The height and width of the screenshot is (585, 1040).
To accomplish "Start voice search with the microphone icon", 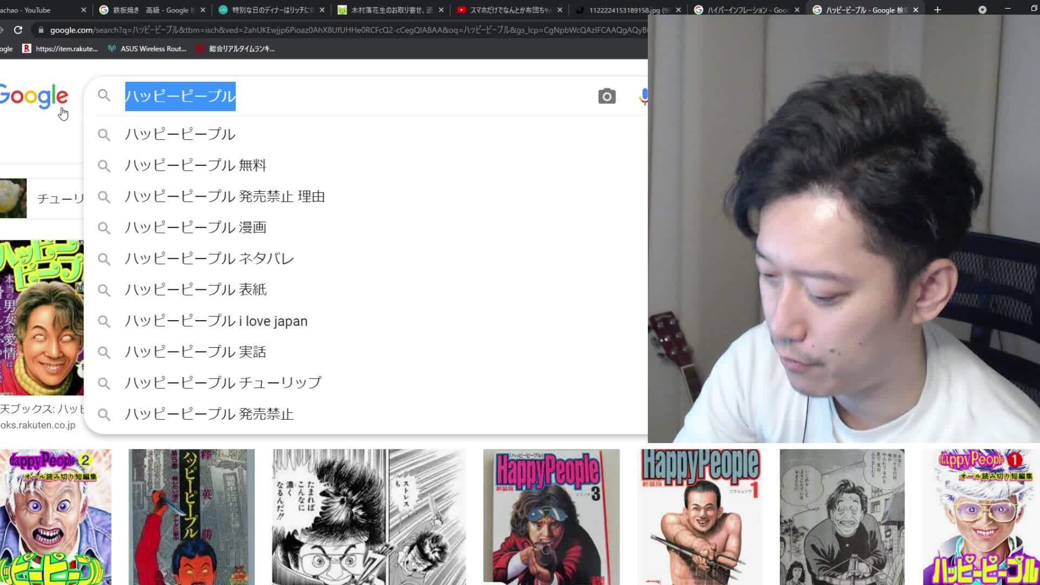I will click(x=643, y=96).
